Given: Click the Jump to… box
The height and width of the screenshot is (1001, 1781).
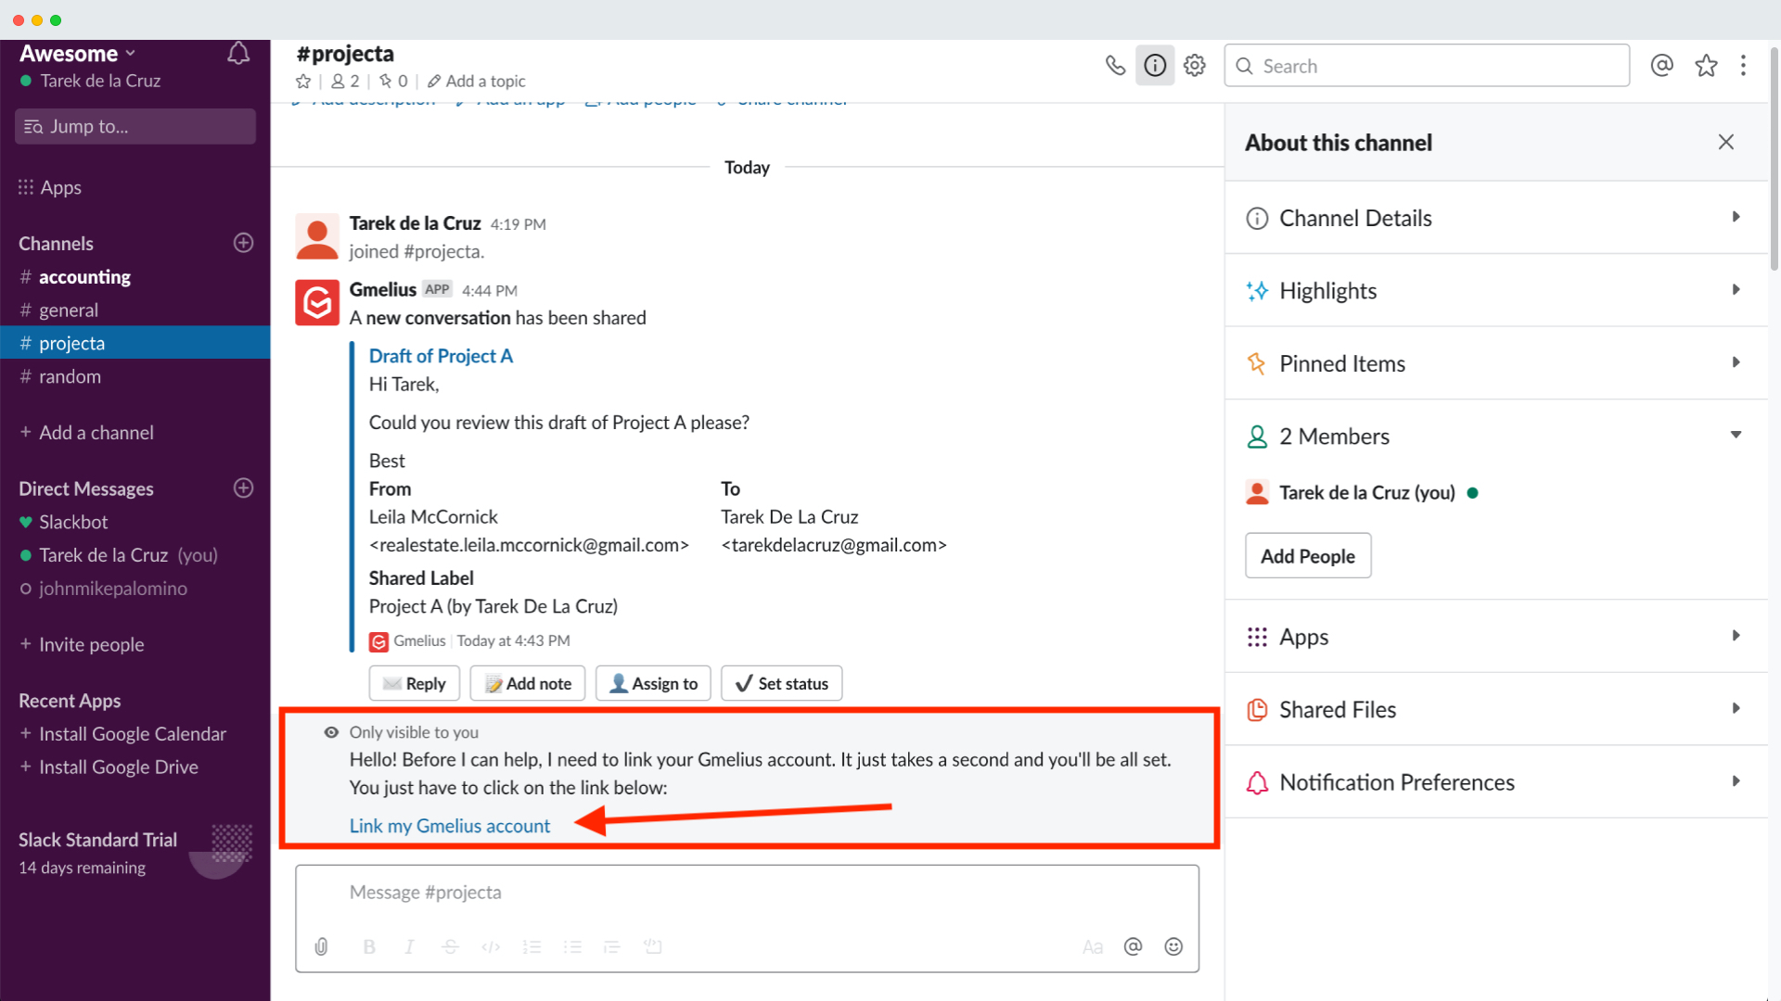Looking at the screenshot, I should point(135,126).
